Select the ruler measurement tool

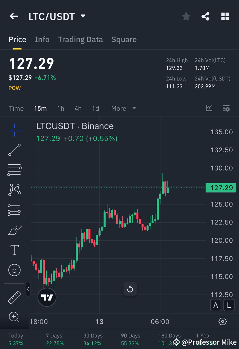[x=14, y=297]
